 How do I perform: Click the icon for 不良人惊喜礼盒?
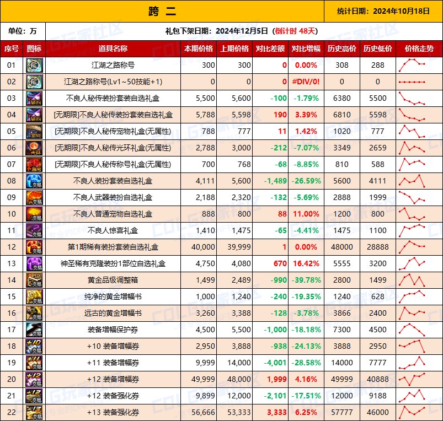(x=34, y=230)
